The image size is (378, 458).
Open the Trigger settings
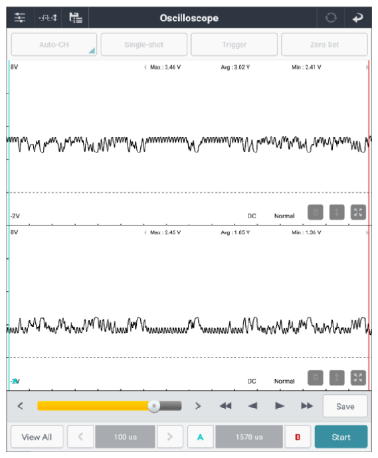(234, 45)
